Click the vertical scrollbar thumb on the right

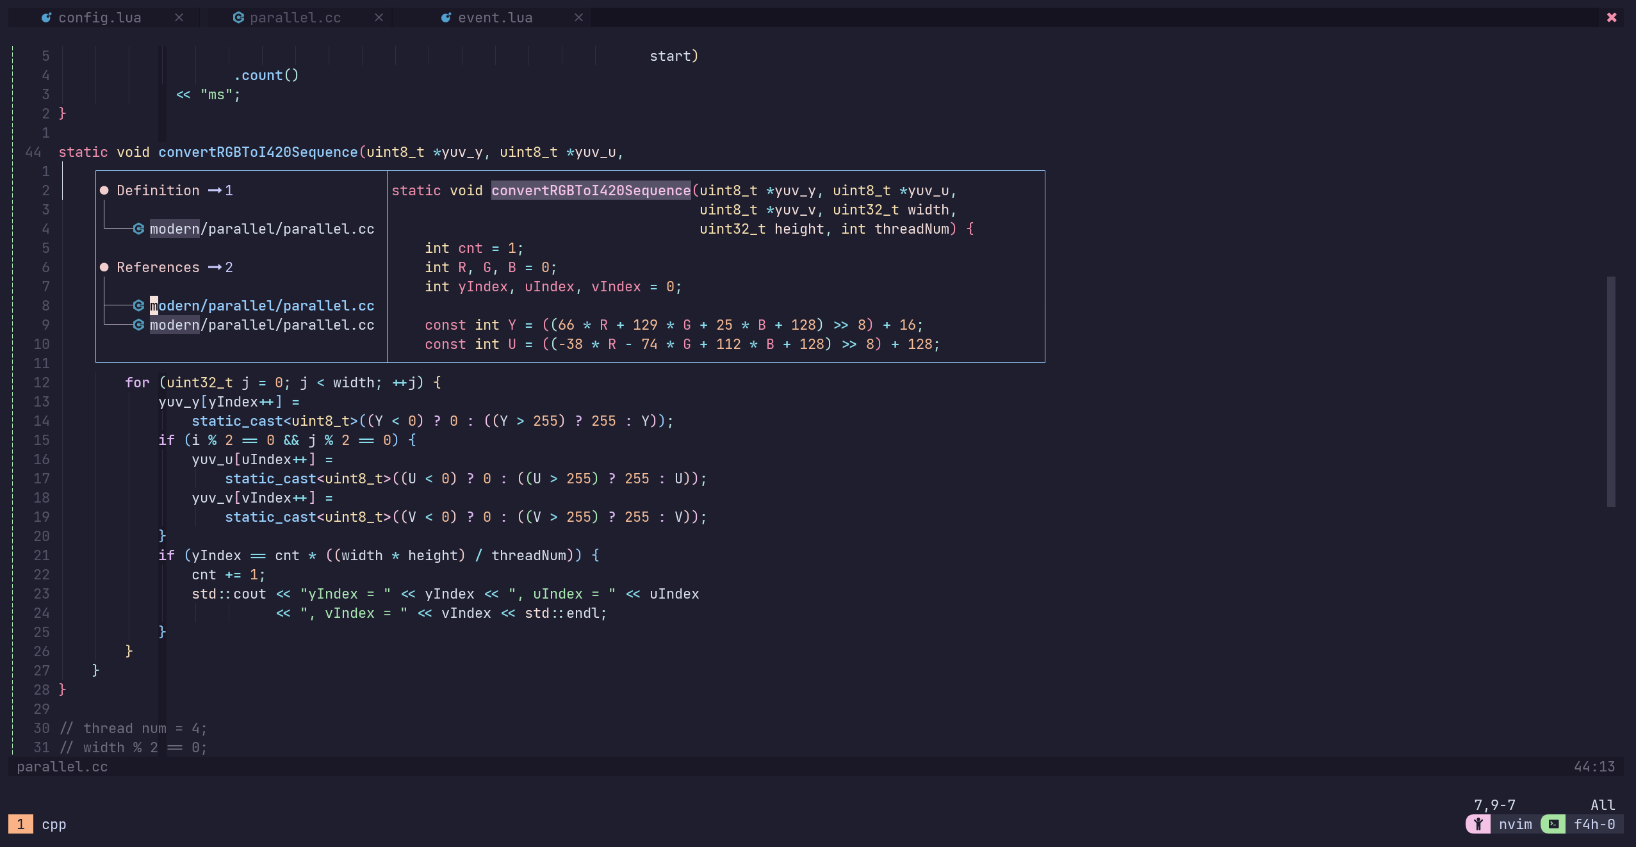click(1611, 391)
